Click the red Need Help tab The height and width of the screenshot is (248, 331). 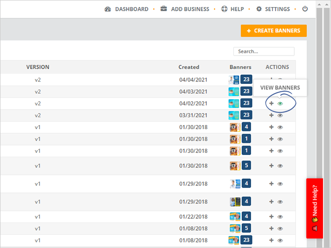pos(314,208)
